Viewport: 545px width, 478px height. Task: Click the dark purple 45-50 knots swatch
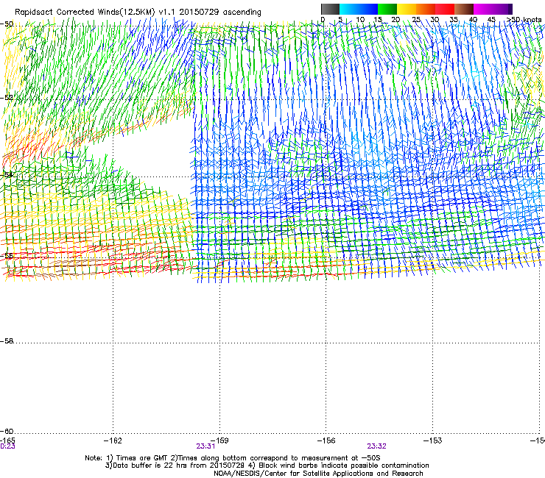coord(502,9)
